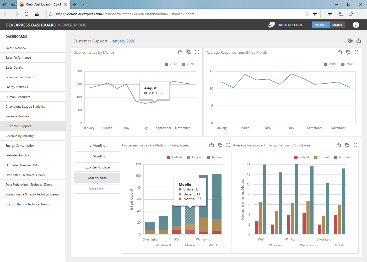The width and height of the screenshot is (367, 262).
Task: Export the entire Customer Support dashboard
Action: [359, 41]
